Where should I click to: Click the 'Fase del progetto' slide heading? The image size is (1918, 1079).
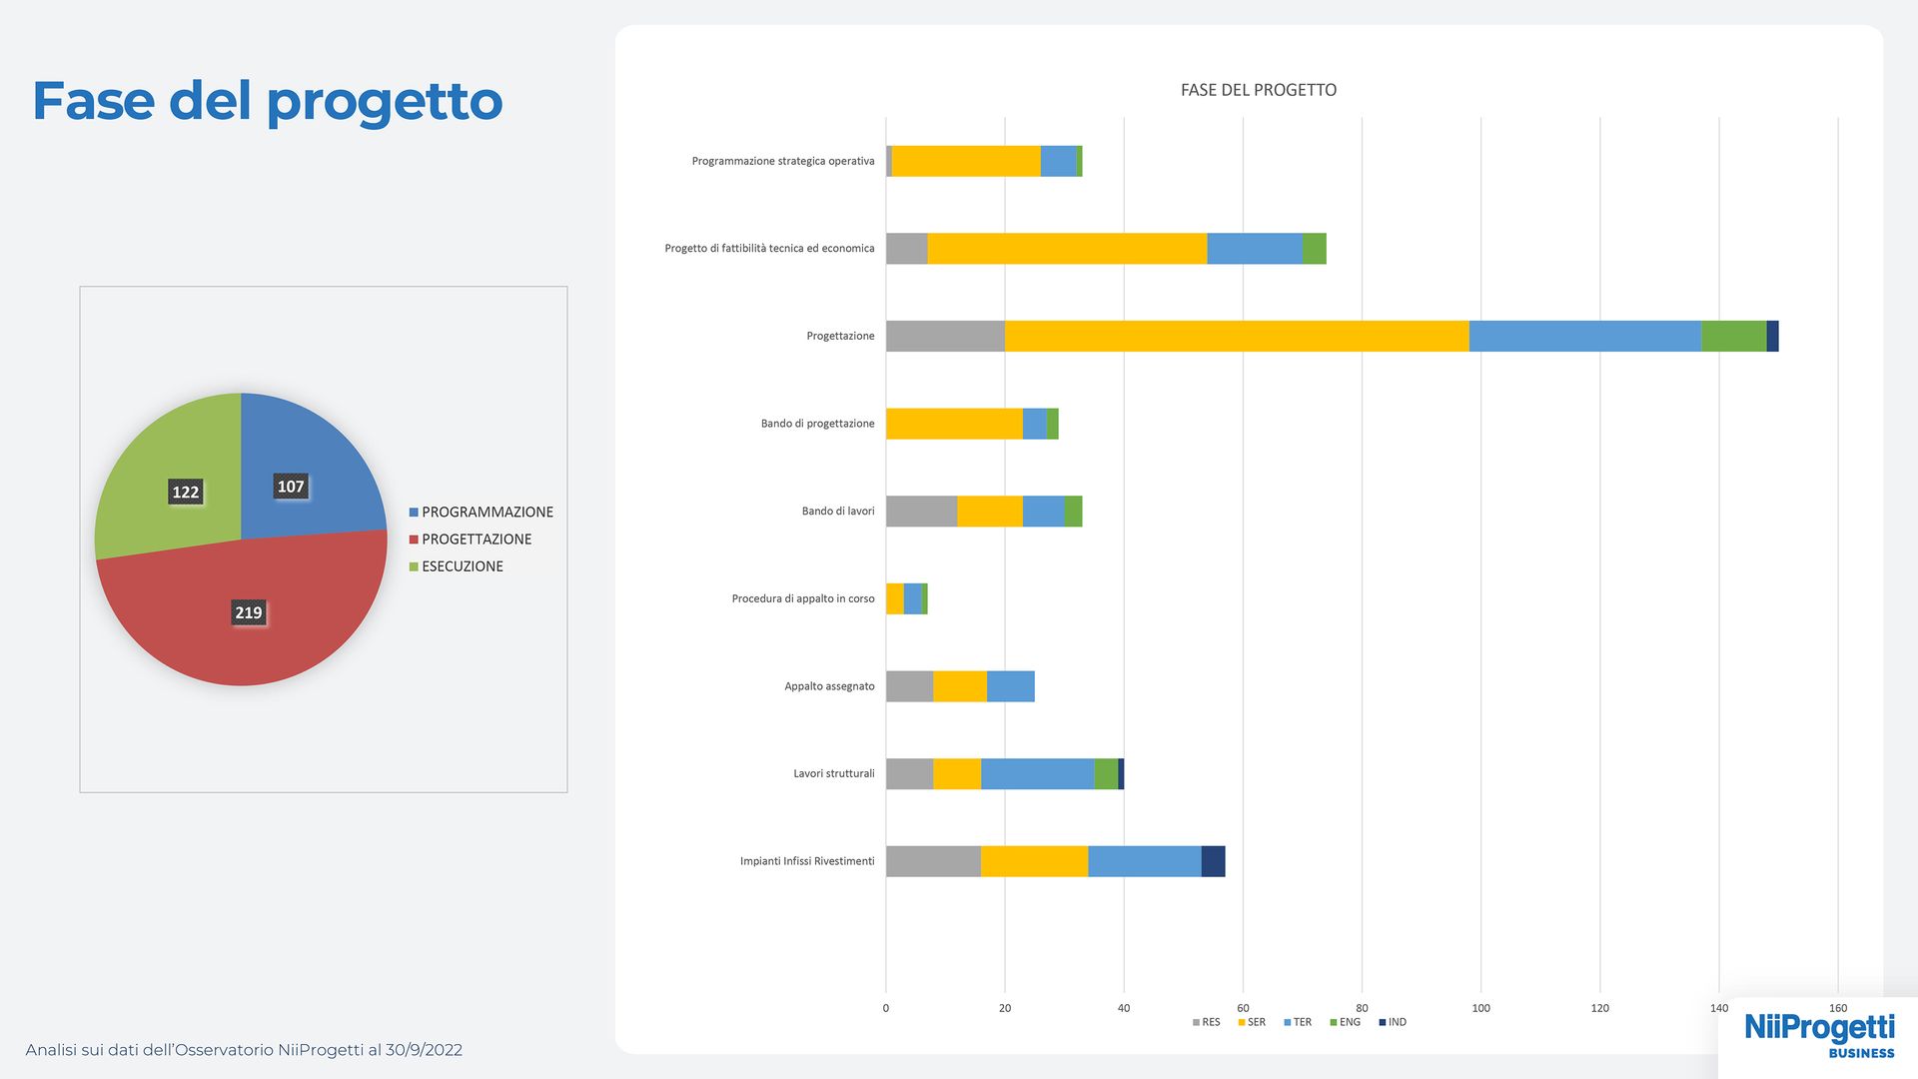[267, 101]
